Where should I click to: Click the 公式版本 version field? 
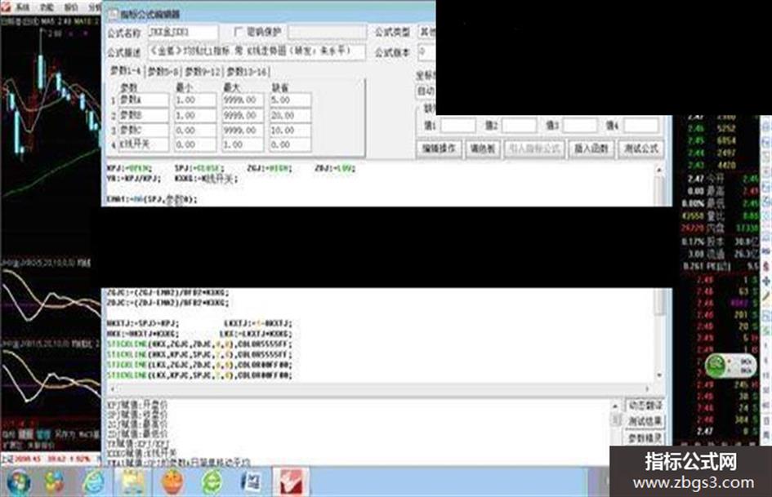tap(426, 51)
